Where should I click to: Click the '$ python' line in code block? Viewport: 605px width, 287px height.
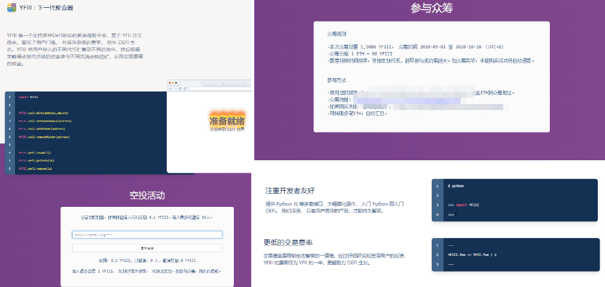[x=456, y=186]
